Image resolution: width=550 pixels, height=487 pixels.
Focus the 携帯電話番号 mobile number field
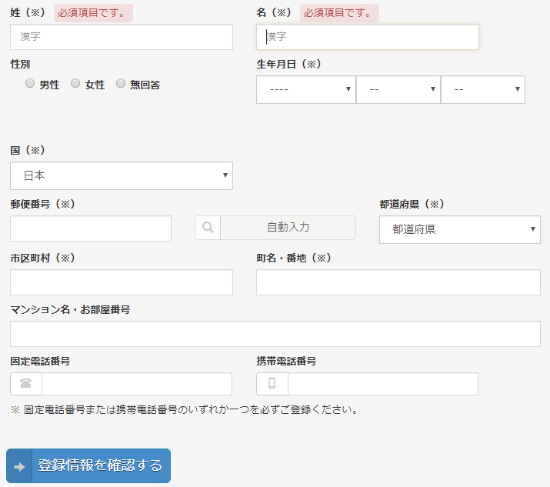click(383, 384)
